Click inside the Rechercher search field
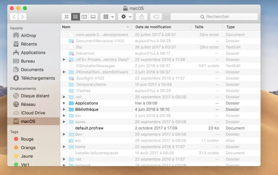 pyautogui.click(x=214, y=17)
